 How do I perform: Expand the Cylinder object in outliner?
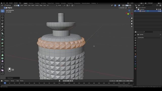138,11
